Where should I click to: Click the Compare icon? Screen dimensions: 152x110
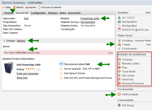[x=119, y=59]
